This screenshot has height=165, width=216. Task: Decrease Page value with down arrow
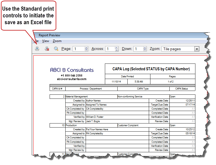86,50
